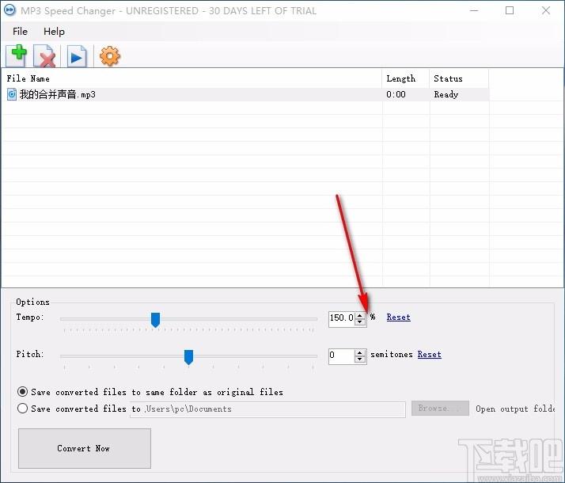Open the File menu

[x=20, y=31]
